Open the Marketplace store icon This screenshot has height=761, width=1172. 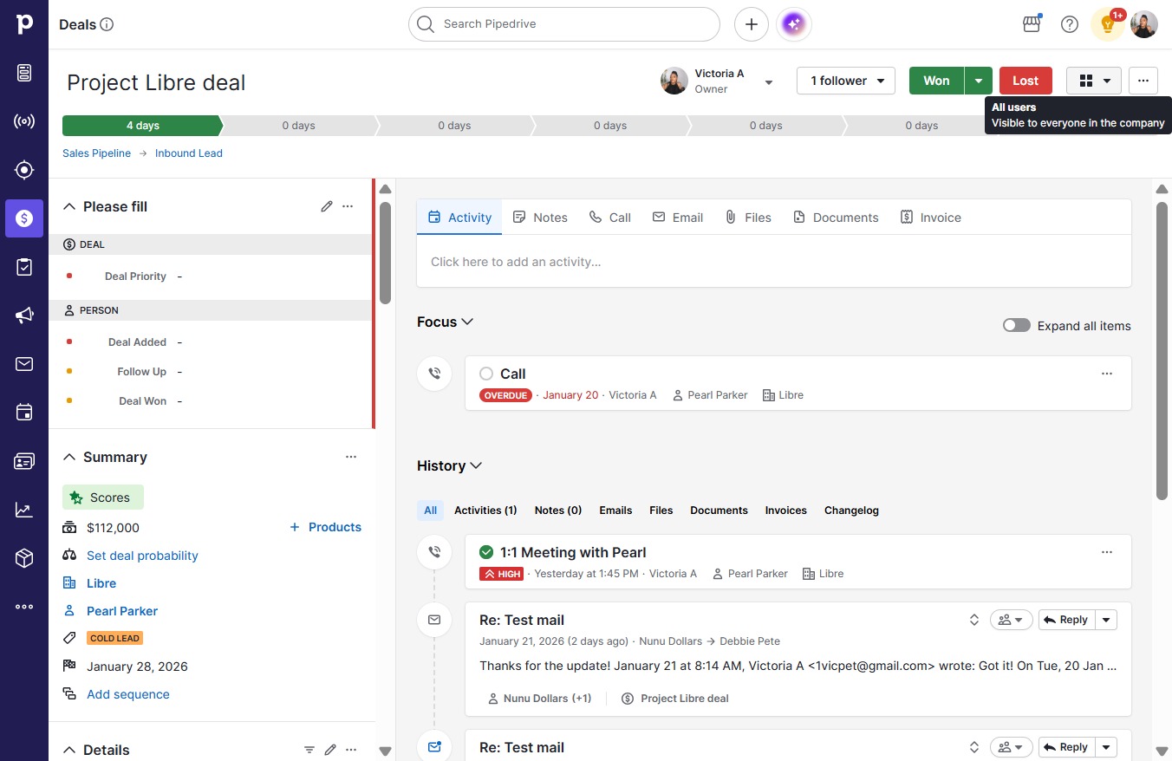(x=1032, y=24)
